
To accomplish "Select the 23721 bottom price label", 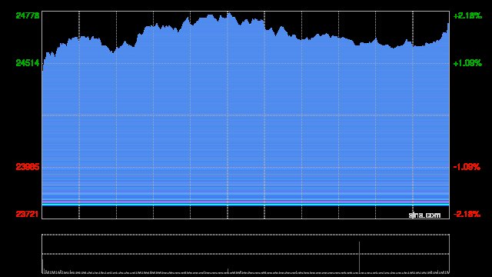I will (x=28, y=214).
